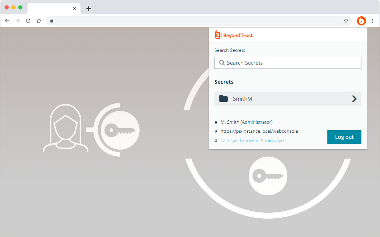The height and width of the screenshot is (237, 380).
Task: Click the ps-instance.local/webconsole URL text
Action: coord(259,131)
